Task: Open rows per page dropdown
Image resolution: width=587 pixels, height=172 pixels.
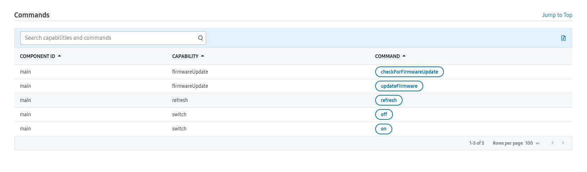Action: [x=538, y=143]
